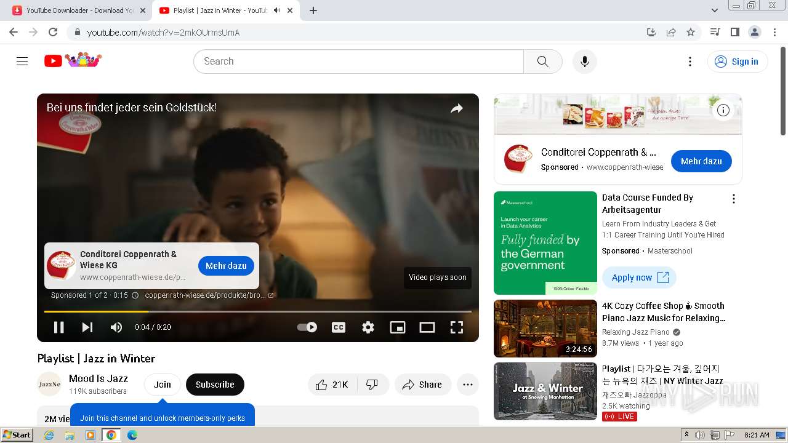This screenshot has height=443, width=788.
Task: Click the ad info icon on banner
Action: pos(723,110)
